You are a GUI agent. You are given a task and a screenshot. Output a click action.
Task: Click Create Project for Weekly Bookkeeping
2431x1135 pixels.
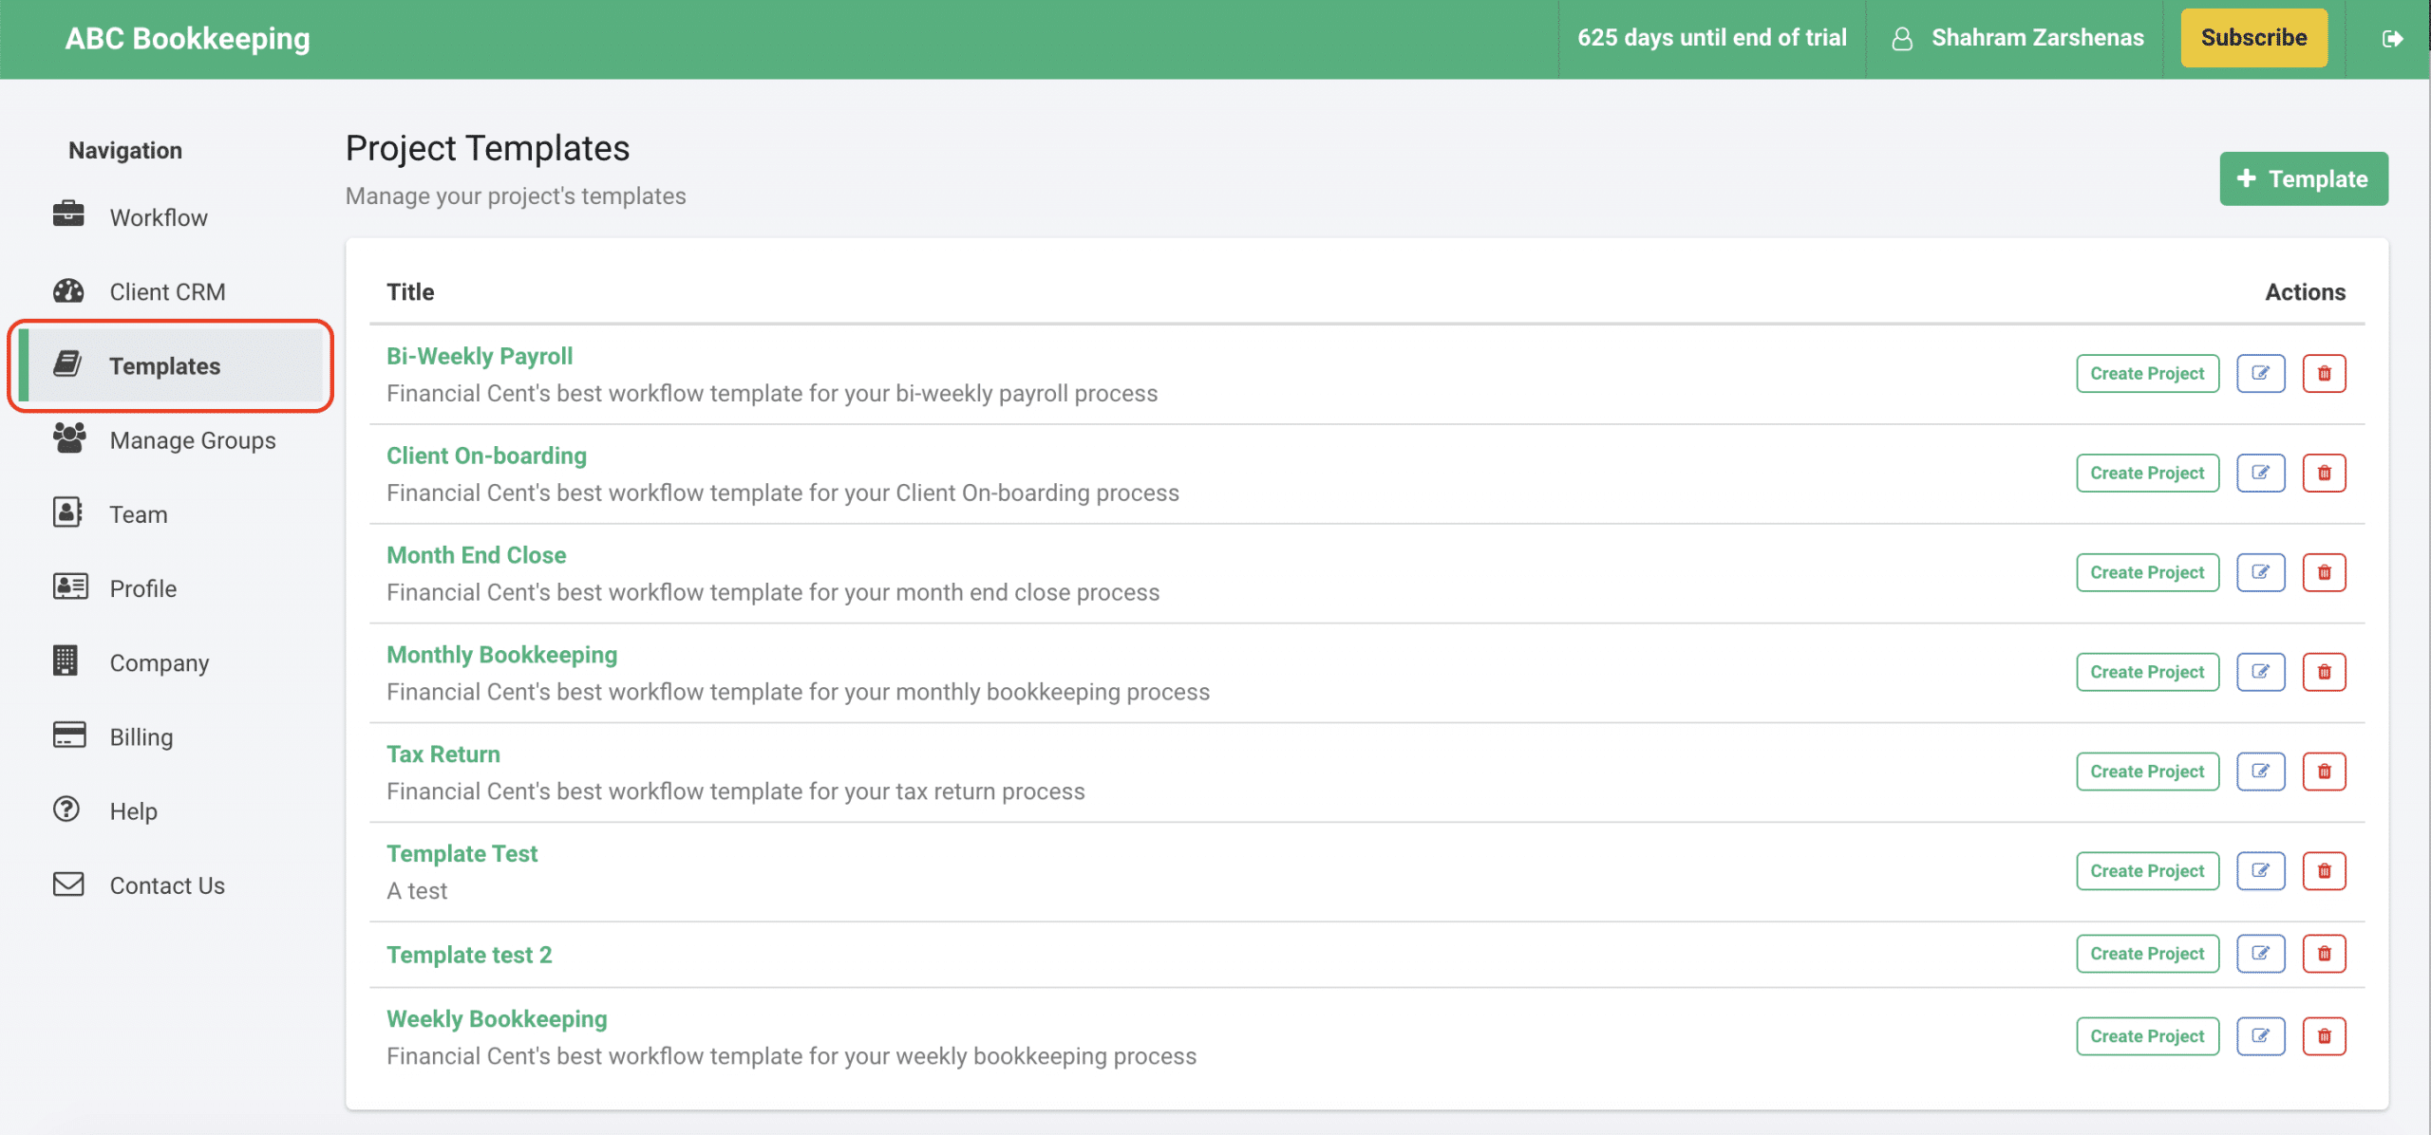2147,1036
